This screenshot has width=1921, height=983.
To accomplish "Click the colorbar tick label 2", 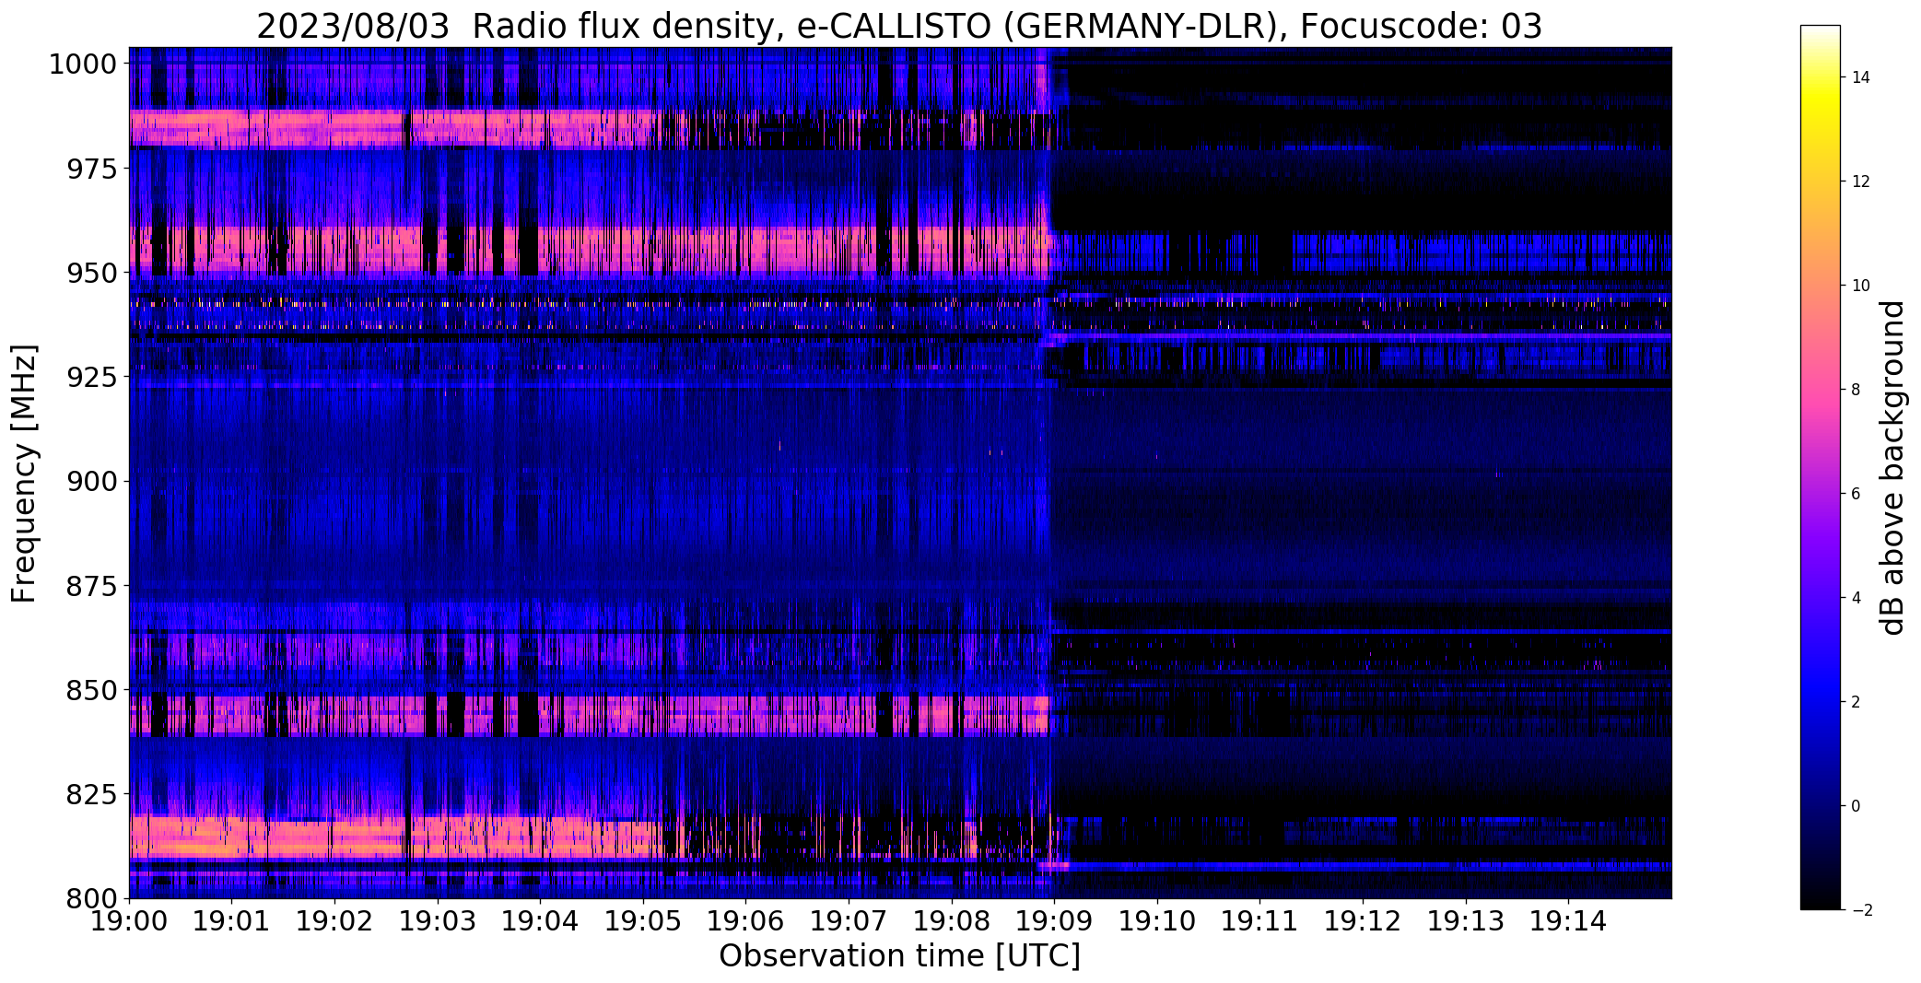I will (1857, 702).
